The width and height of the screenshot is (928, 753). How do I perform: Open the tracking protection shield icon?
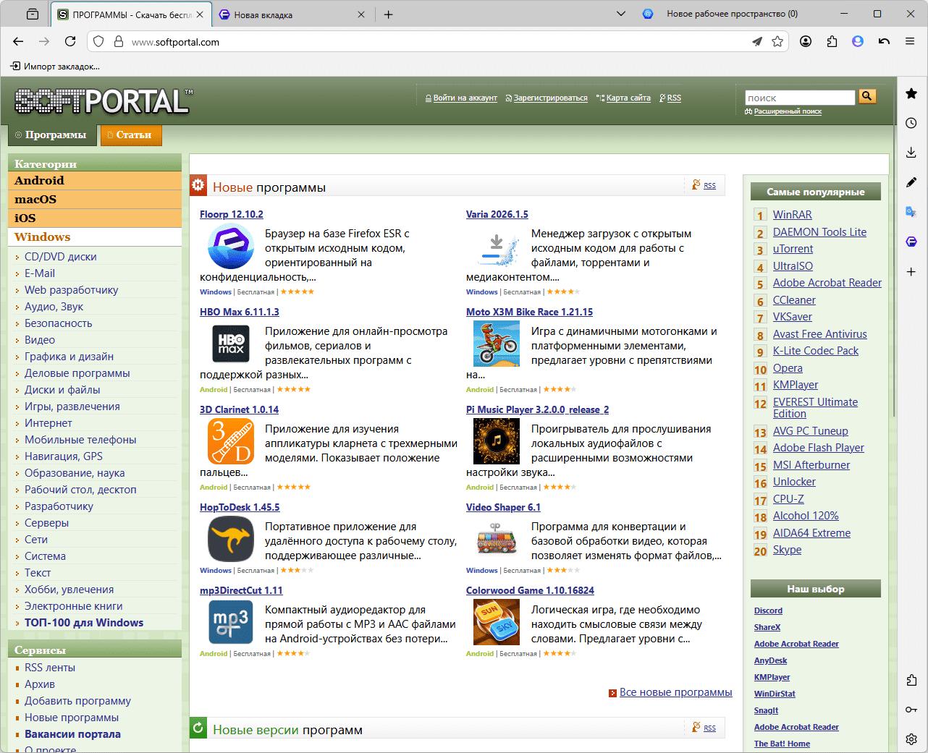(x=99, y=42)
